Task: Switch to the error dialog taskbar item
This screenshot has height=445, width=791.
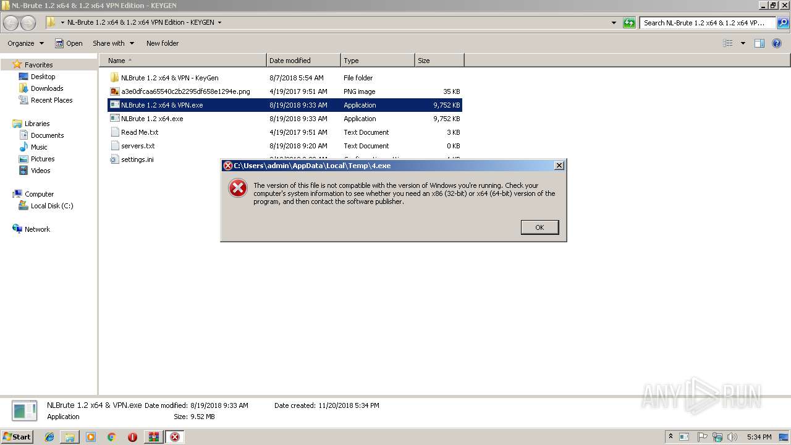Action: pyautogui.click(x=175, y=437)
